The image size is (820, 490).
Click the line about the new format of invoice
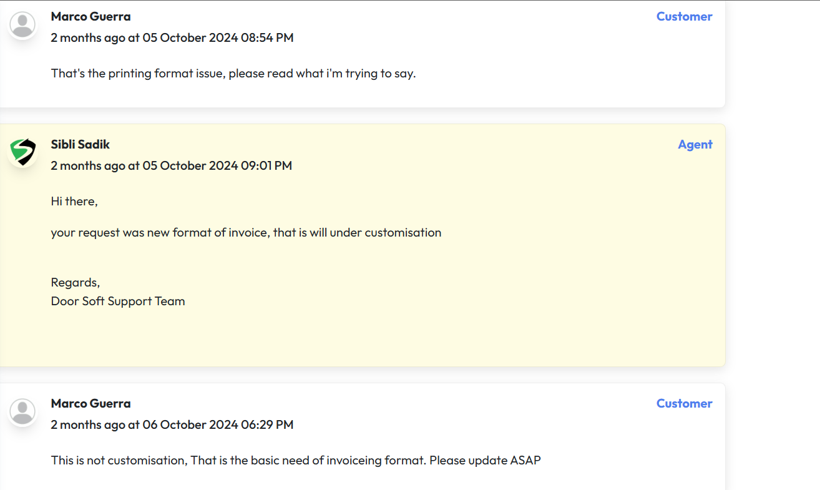pyautogui.click(x=246, y=233)
